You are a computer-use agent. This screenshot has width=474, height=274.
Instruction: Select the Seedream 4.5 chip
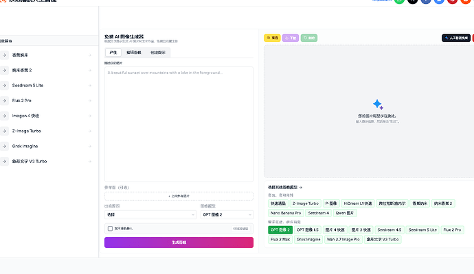point(390,230)
